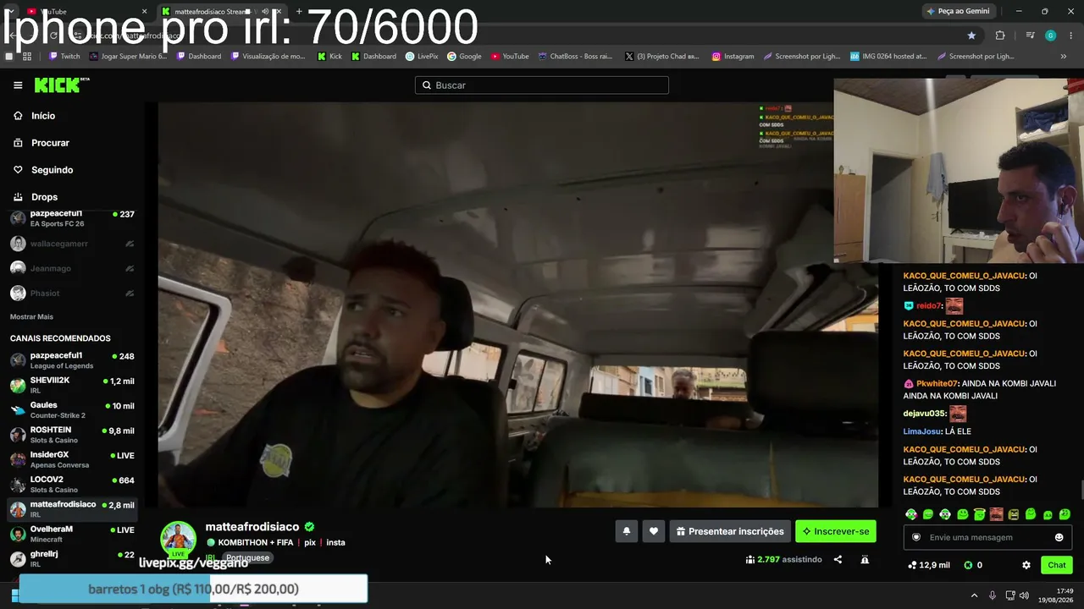Open chat settings gear

(x=1026, y=565)
